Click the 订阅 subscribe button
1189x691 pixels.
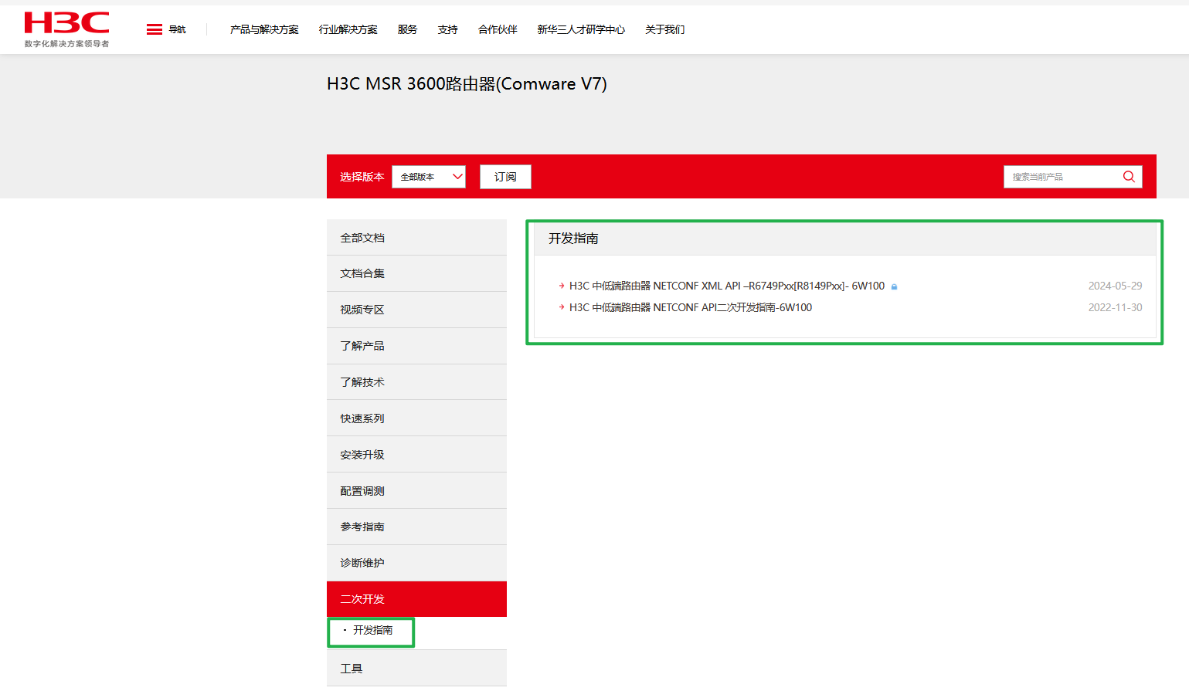[505, 177]
